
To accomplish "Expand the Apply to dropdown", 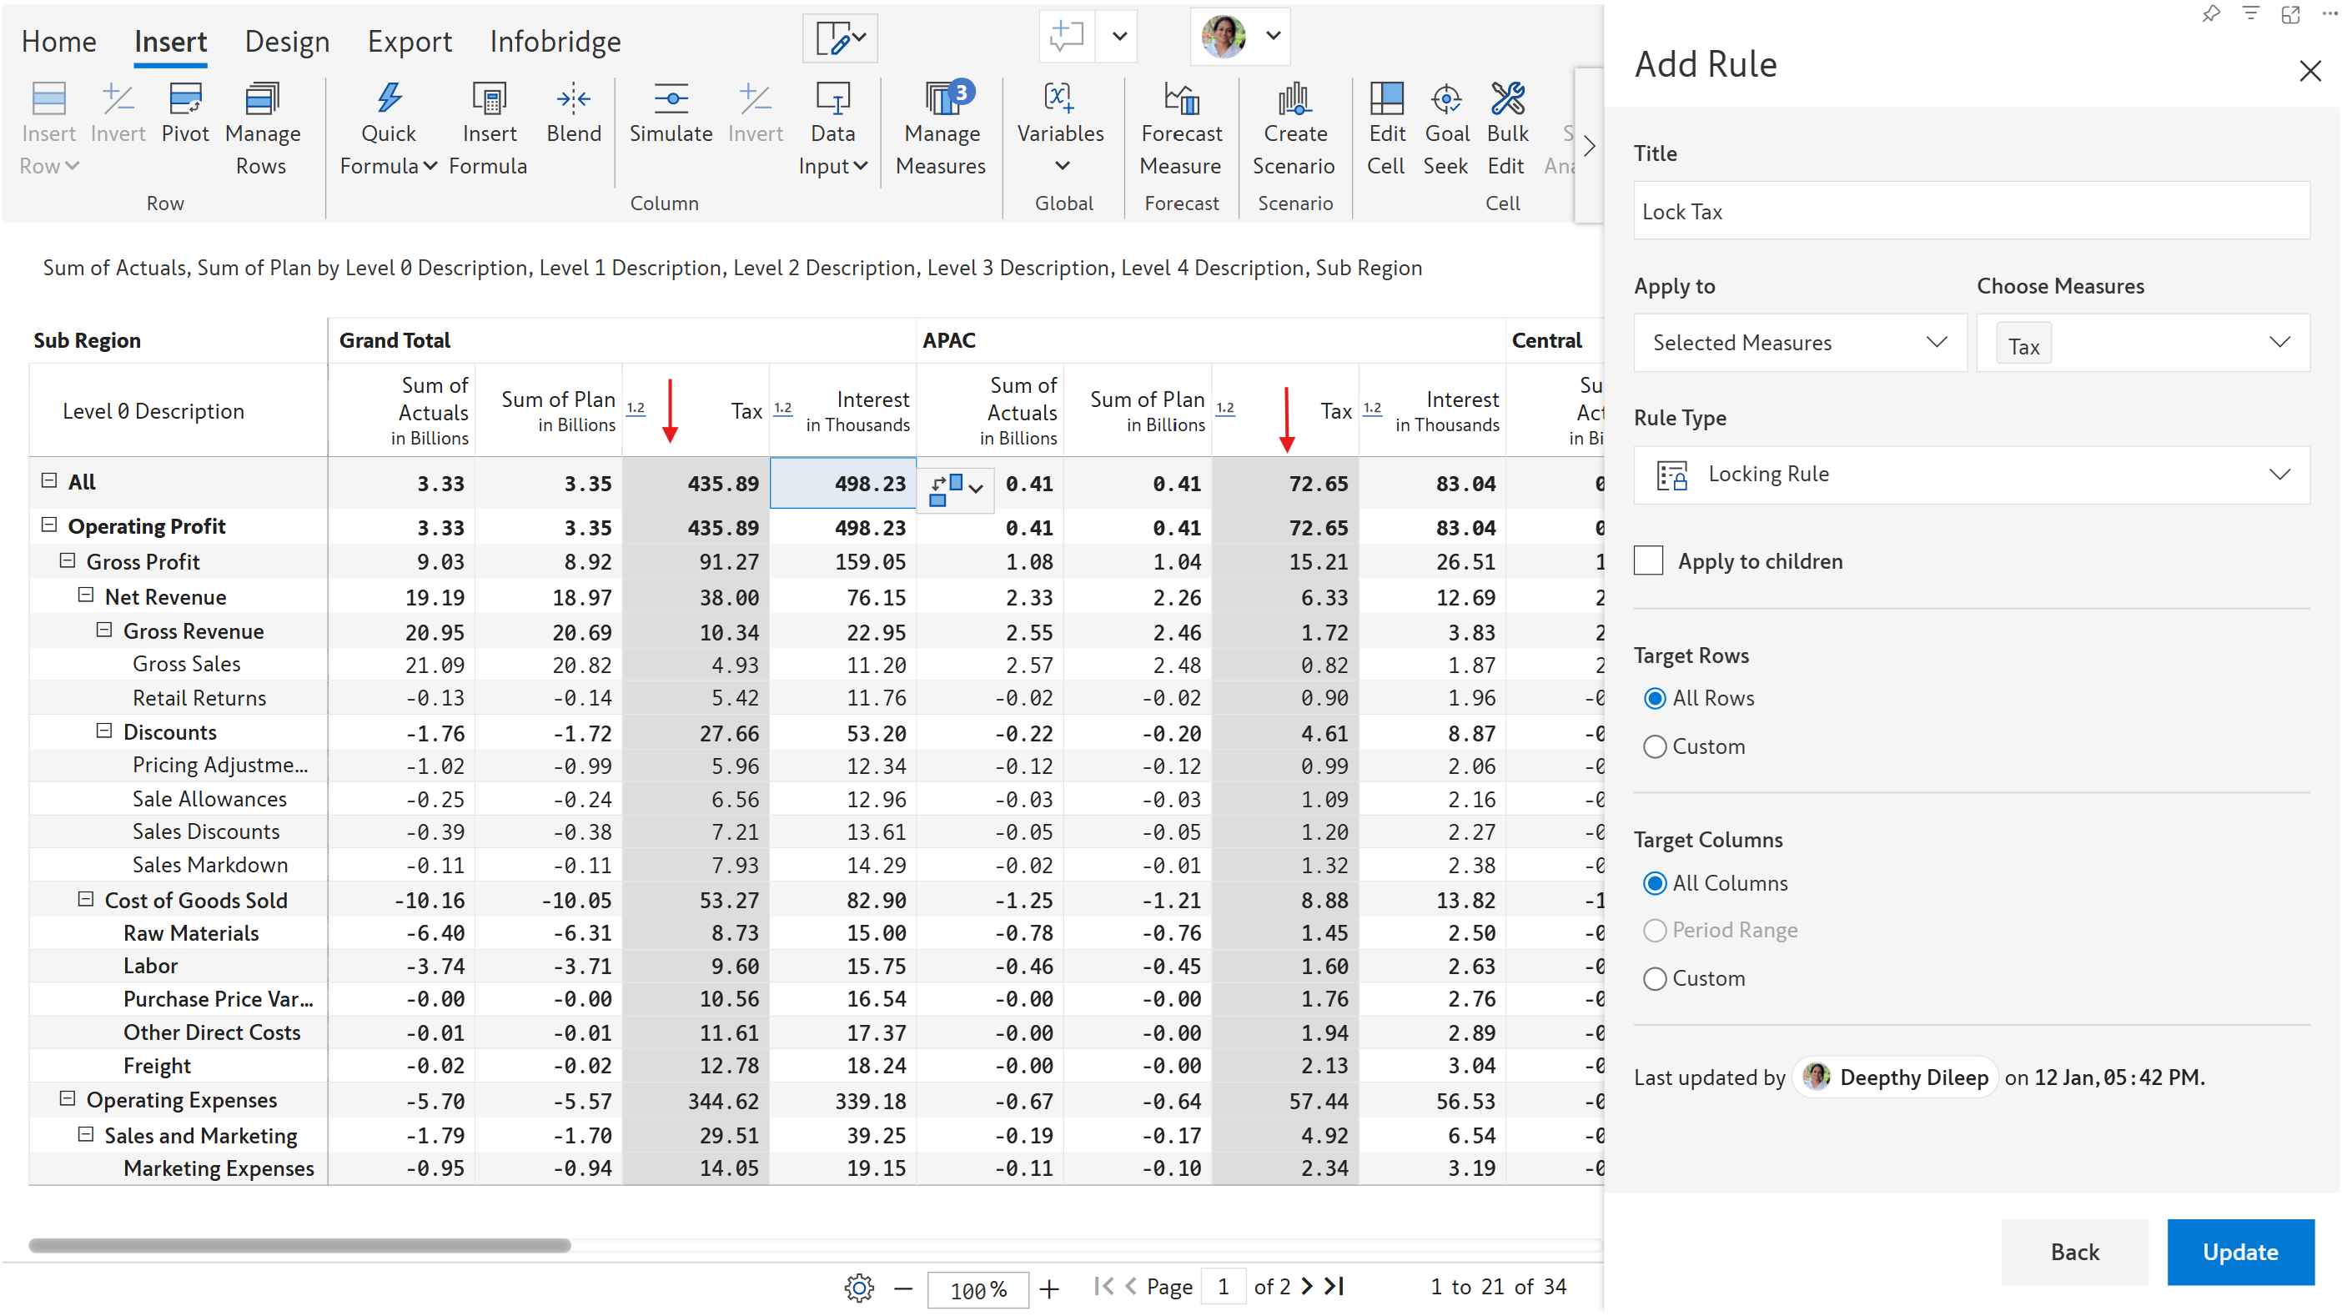I will 1799,343.
